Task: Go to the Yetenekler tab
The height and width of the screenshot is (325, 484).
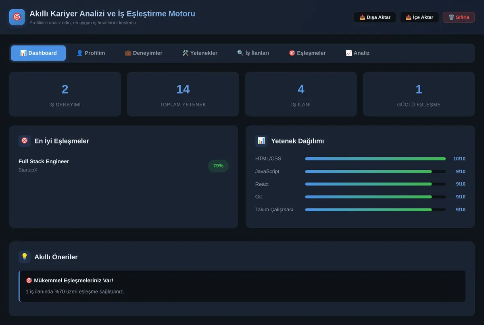Action: point(200,53)
